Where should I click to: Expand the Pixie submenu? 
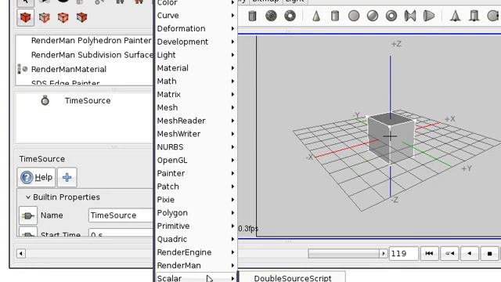[196, 200]
